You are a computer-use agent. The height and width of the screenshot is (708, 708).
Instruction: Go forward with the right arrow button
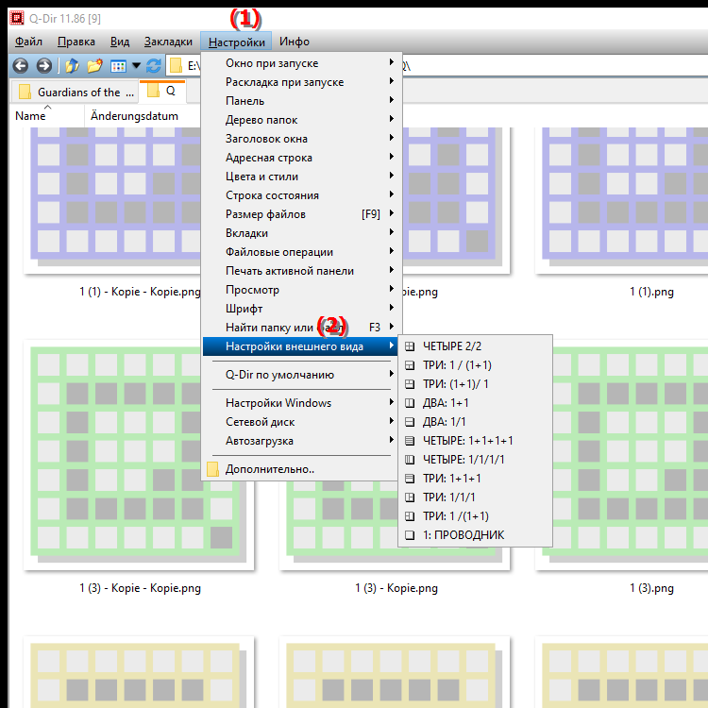click(x=43, y=66)
